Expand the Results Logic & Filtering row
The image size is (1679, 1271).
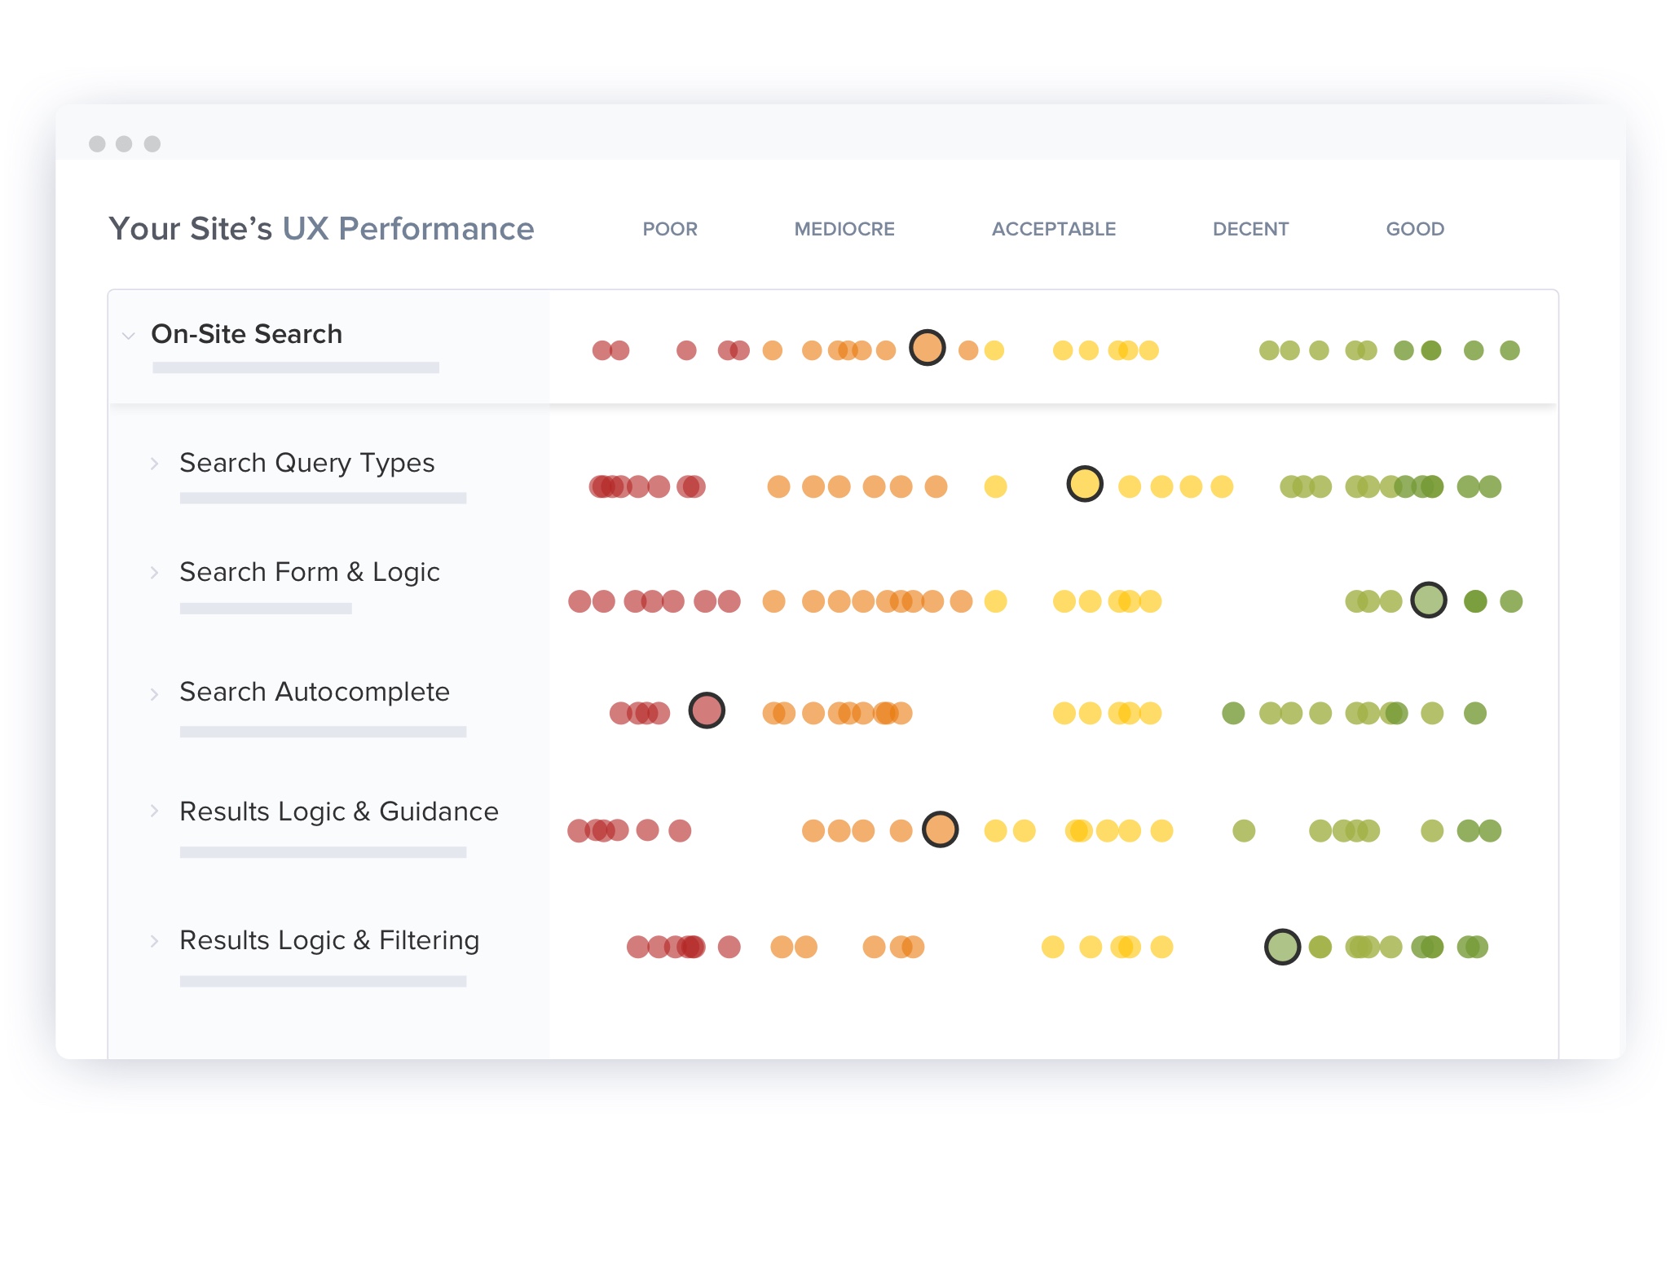(x=154, y=941)
